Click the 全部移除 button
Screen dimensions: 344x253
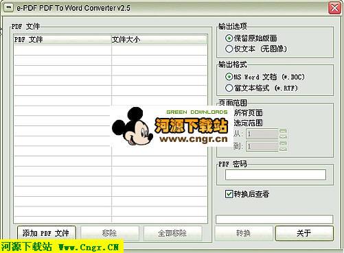click(x=173, y=233)
